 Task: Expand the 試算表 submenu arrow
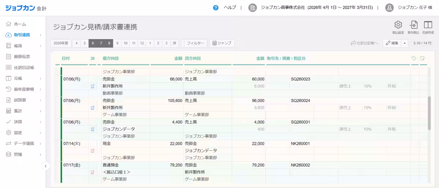pos(40,100)
